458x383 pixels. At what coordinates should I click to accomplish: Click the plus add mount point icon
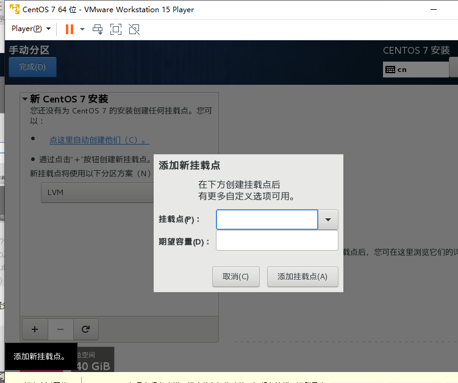coord(35,329)
